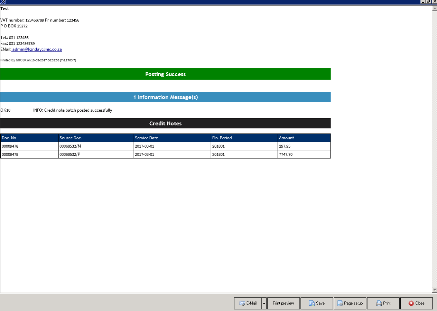Click the Print preview button

point(283,303)
